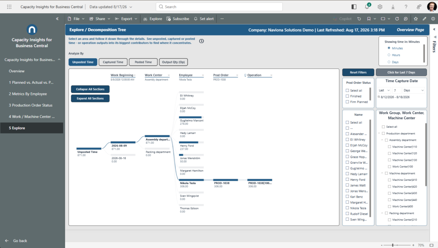Click the info circle icon next to the description text
This screenshot has height=248, width=438.
(x=201, y=41)
